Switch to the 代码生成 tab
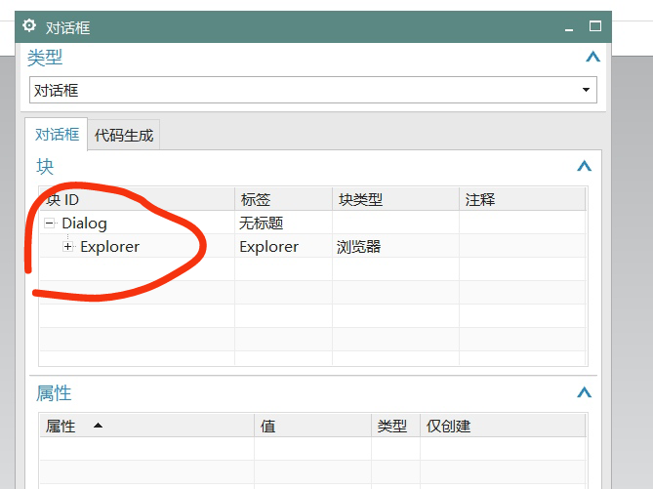Image resolution: width=653 pixels, height=489 pixels. coord(124,136)
